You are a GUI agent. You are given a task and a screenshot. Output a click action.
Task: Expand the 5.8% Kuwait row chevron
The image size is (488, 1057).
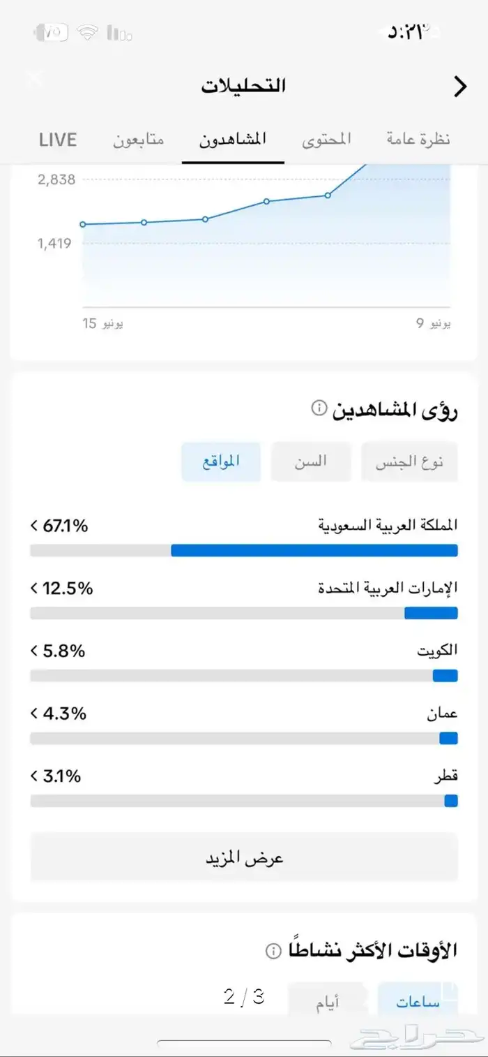(34, 651)
